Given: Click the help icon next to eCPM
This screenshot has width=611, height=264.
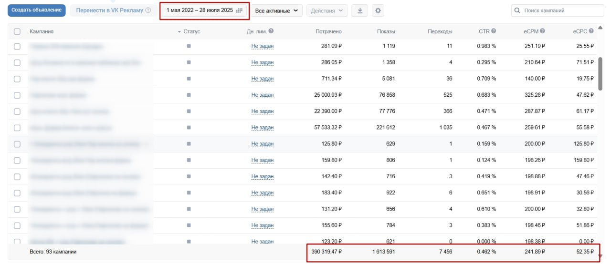Looking at the screenshot, I should (542, 31).
